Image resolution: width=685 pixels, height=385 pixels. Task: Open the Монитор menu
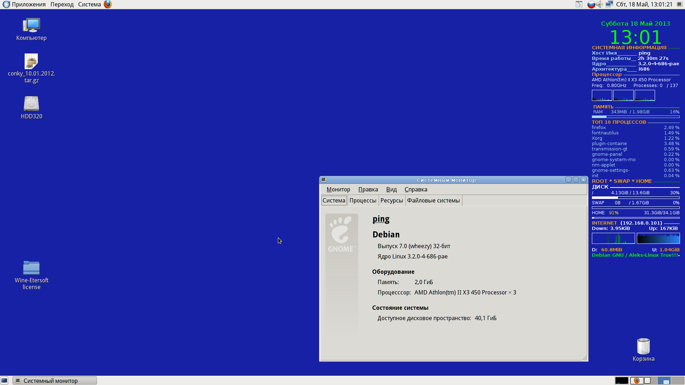tap(338, 189)
